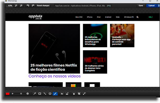The height and width of the screenshot is (103, 160).
Task: Select the freehand pen tool
Action: [55, 94]
